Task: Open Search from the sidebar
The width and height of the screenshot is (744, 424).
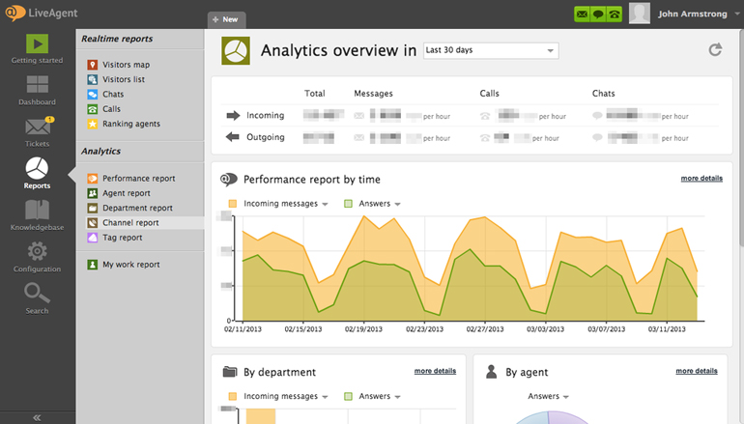Action: point(37,297)
